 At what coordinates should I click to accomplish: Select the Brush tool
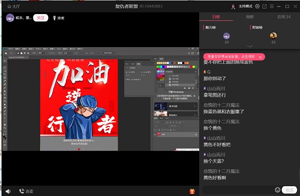(5, 88)
